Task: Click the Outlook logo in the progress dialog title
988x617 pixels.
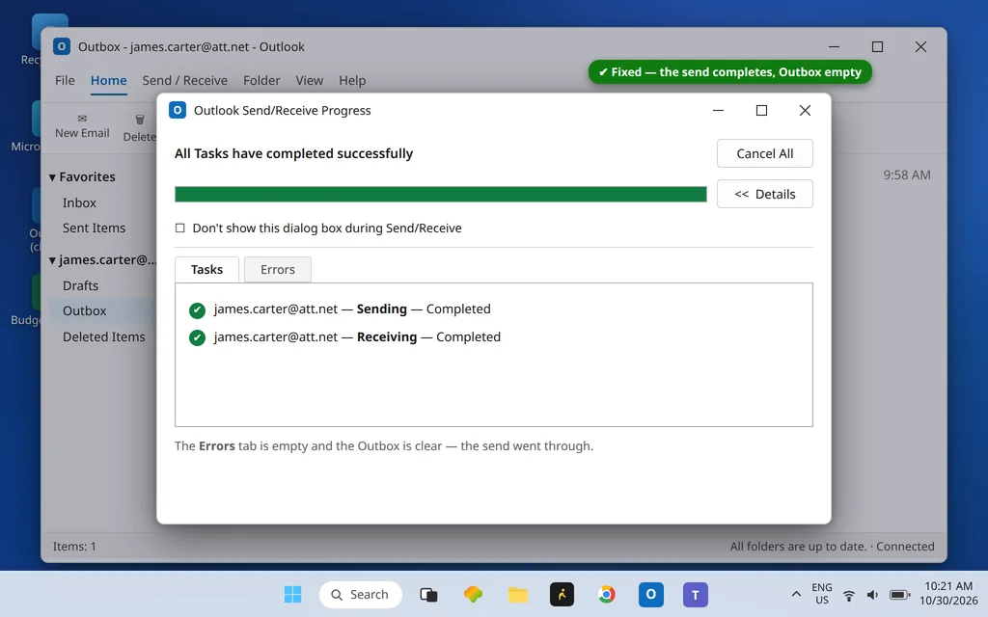Action: tap(178, 110)
